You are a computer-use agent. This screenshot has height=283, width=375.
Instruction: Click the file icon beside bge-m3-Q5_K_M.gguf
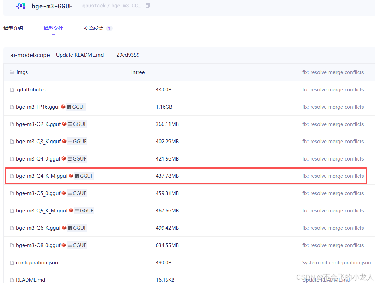click(x=12, y=211)
